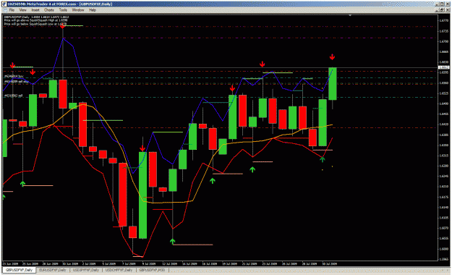Select the #6310562 sell order label
Screen dimensions: 452x275
click(x=13, y=96)
